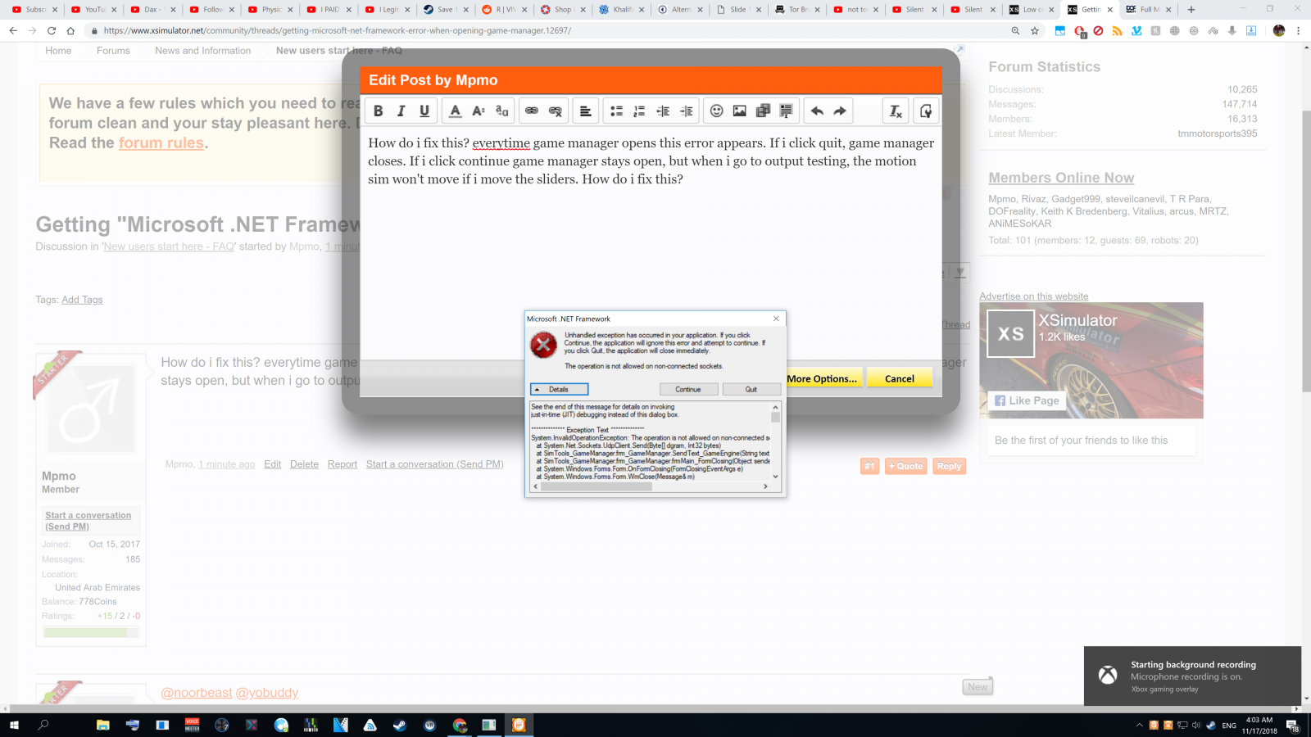Screen dimensions: 1311x737
Task: Click the outdent icon
Action: tap(663, 111)
